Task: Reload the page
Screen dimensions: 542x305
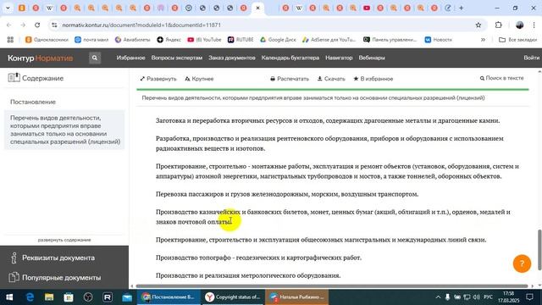Action: (x=37, y=25)
